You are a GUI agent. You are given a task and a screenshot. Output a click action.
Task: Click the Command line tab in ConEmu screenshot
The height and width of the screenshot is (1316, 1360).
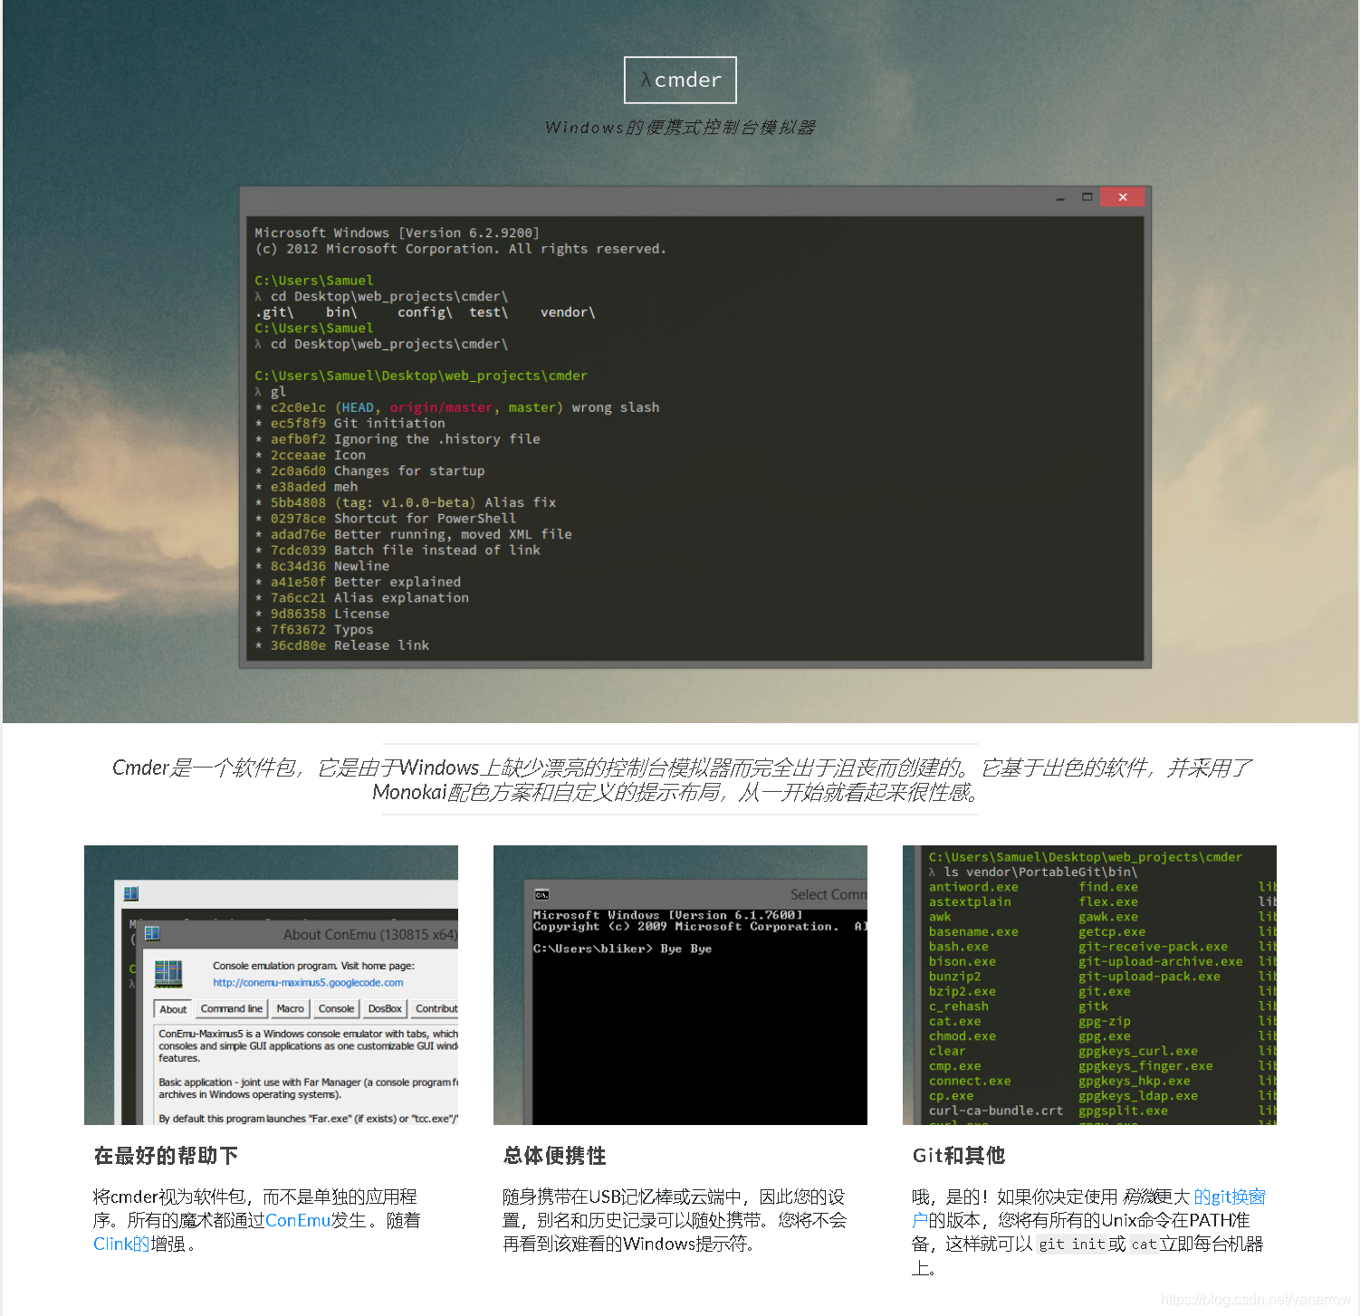point(232,1008)
